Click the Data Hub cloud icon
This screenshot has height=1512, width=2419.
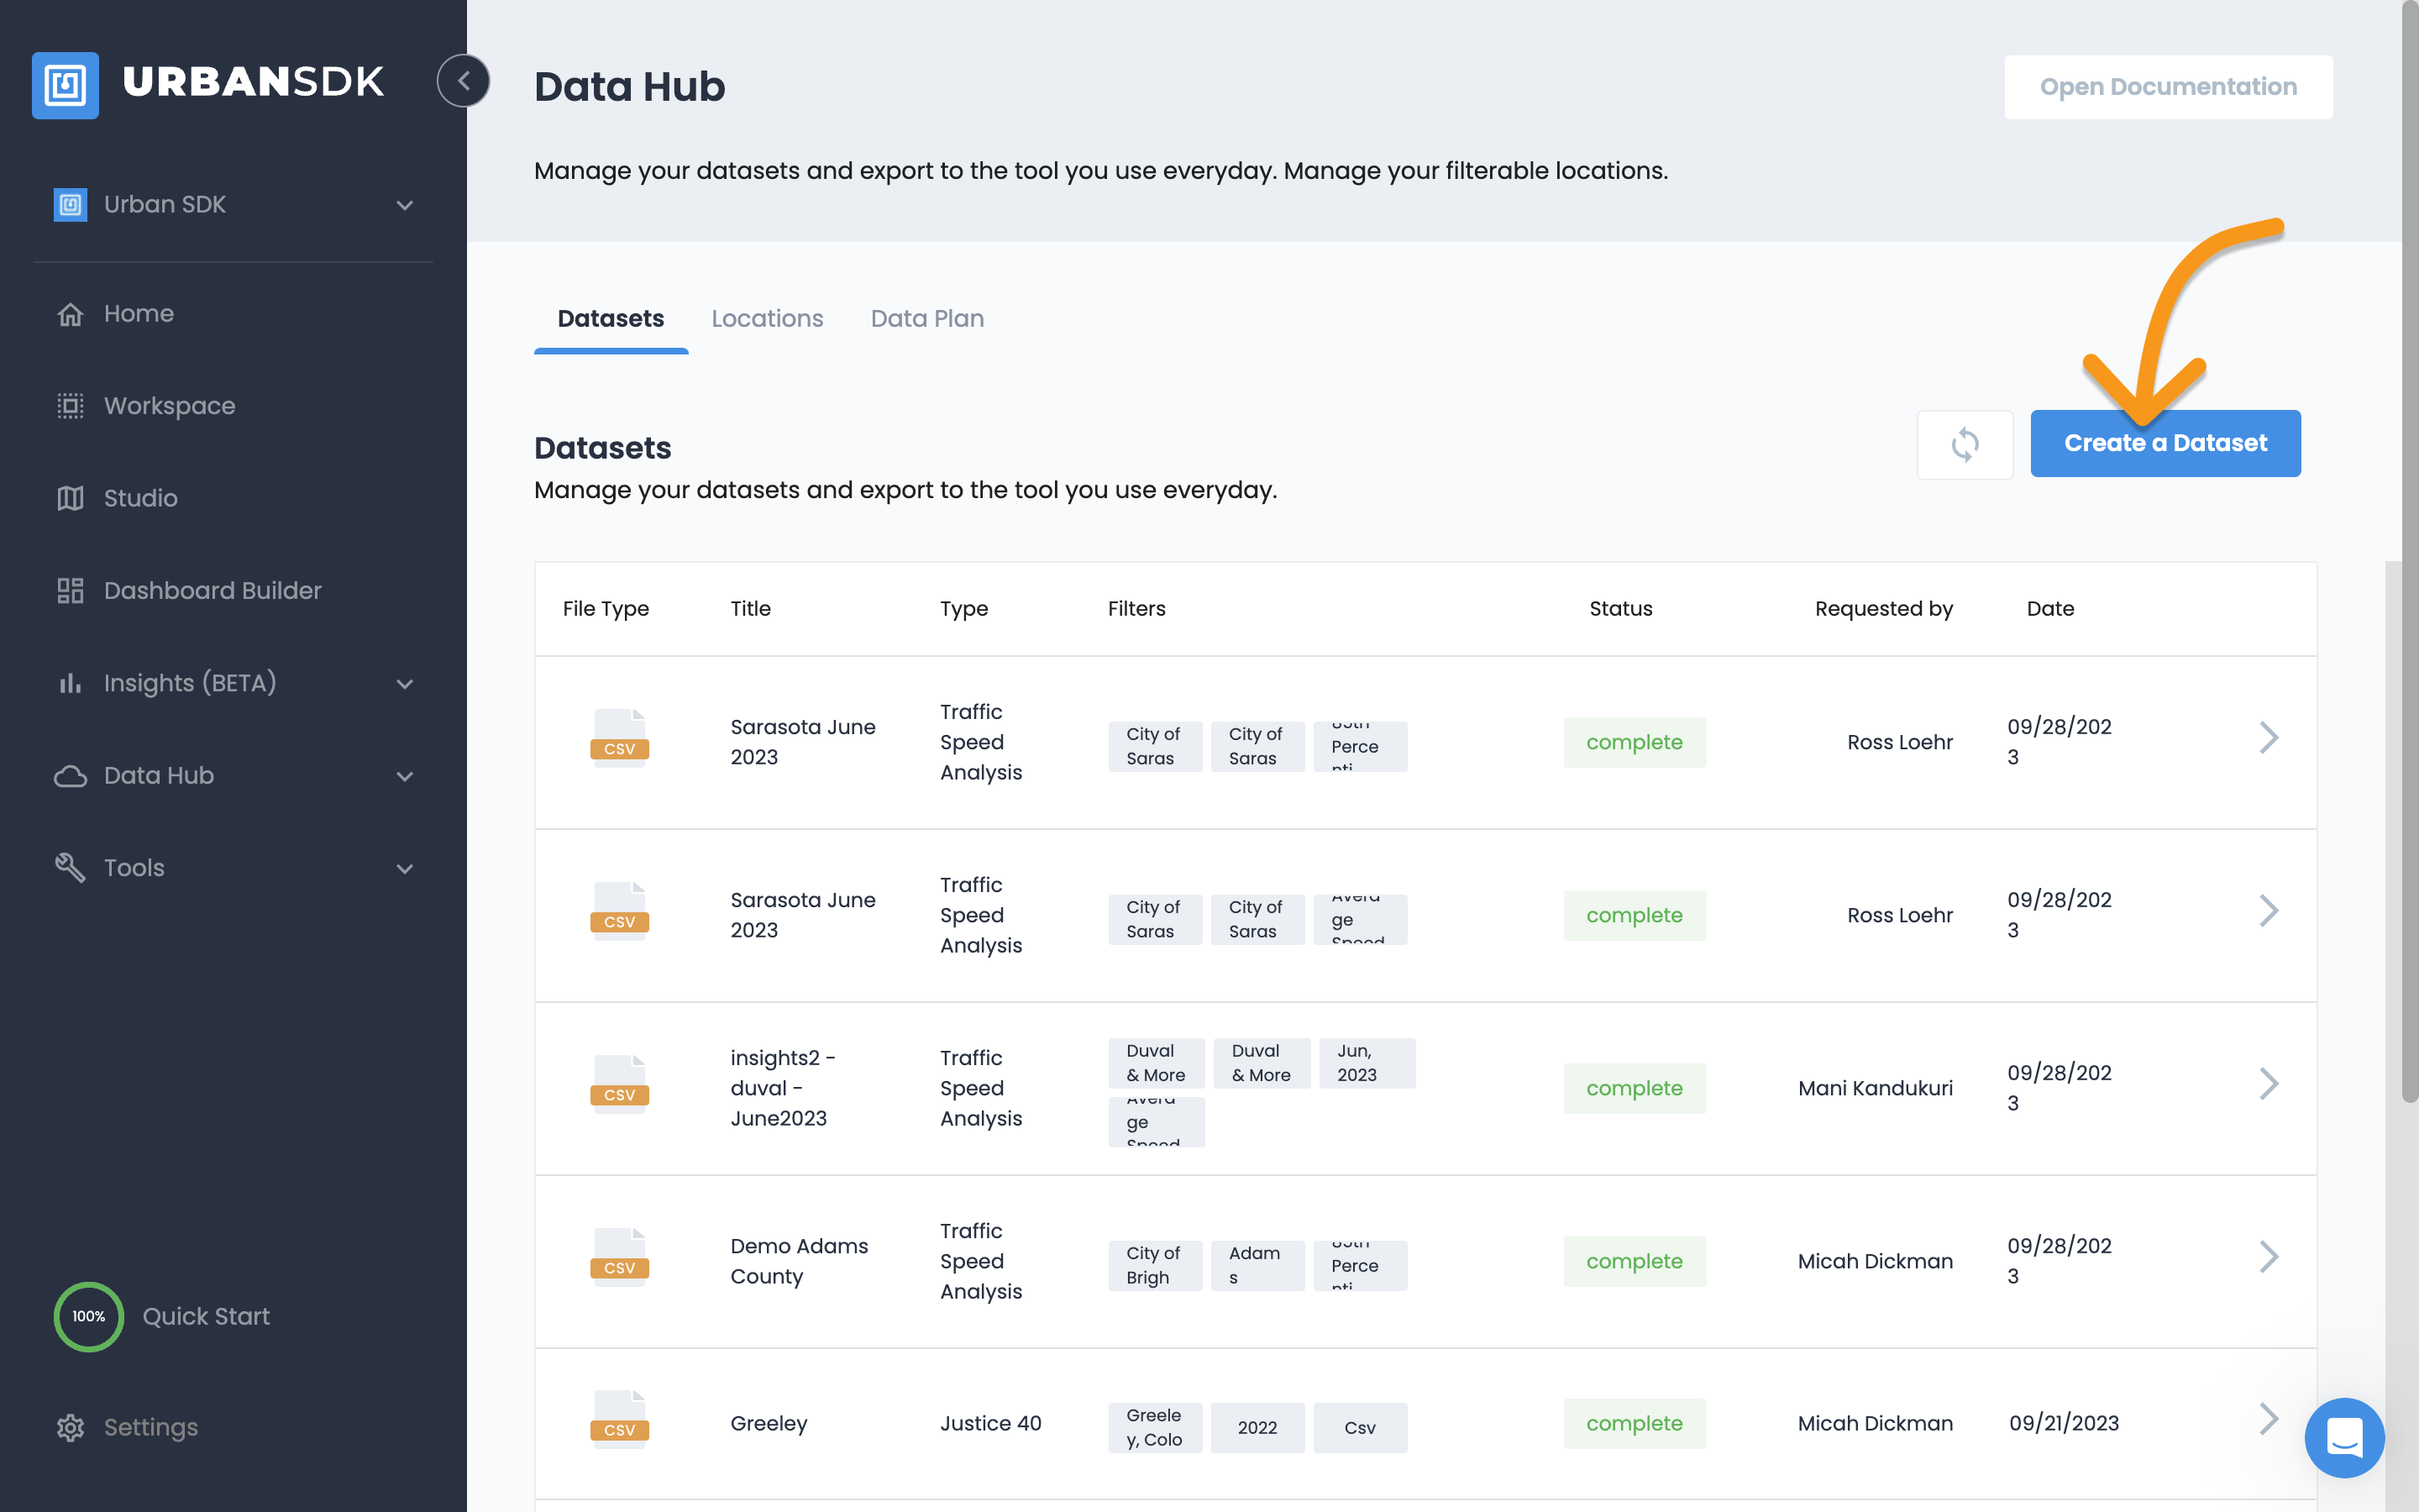[70, 776]
